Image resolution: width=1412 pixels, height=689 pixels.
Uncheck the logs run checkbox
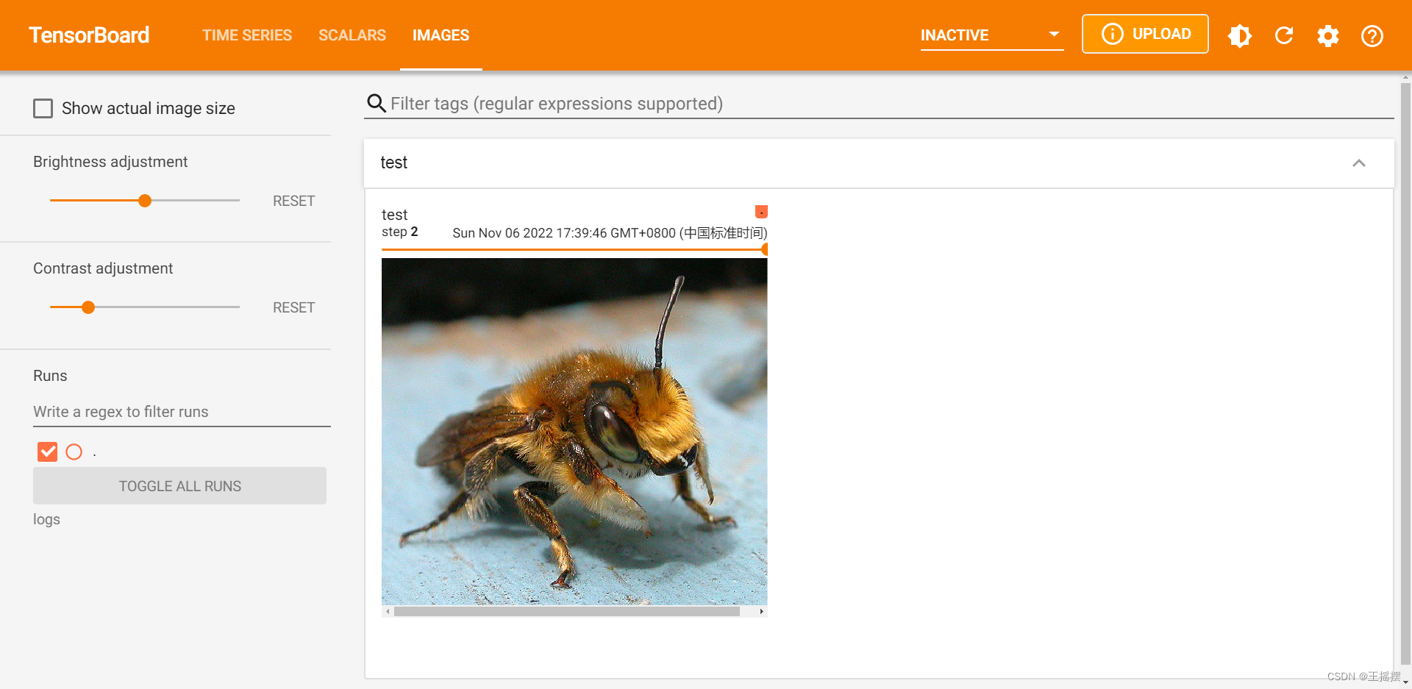[47, 451]
